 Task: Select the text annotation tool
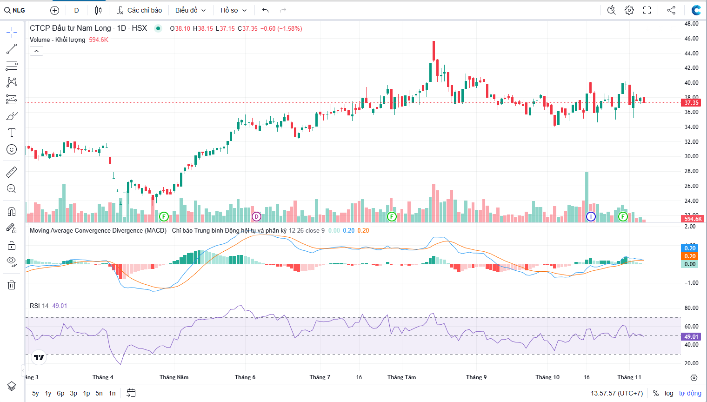click(x=12, y=133)
